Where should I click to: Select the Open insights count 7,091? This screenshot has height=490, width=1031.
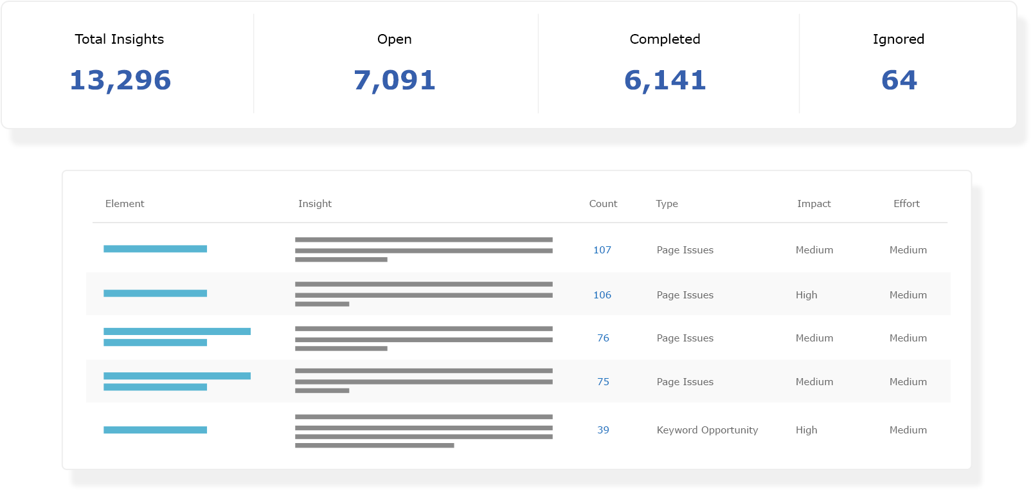pyautogui.click(x=395, y=80)
